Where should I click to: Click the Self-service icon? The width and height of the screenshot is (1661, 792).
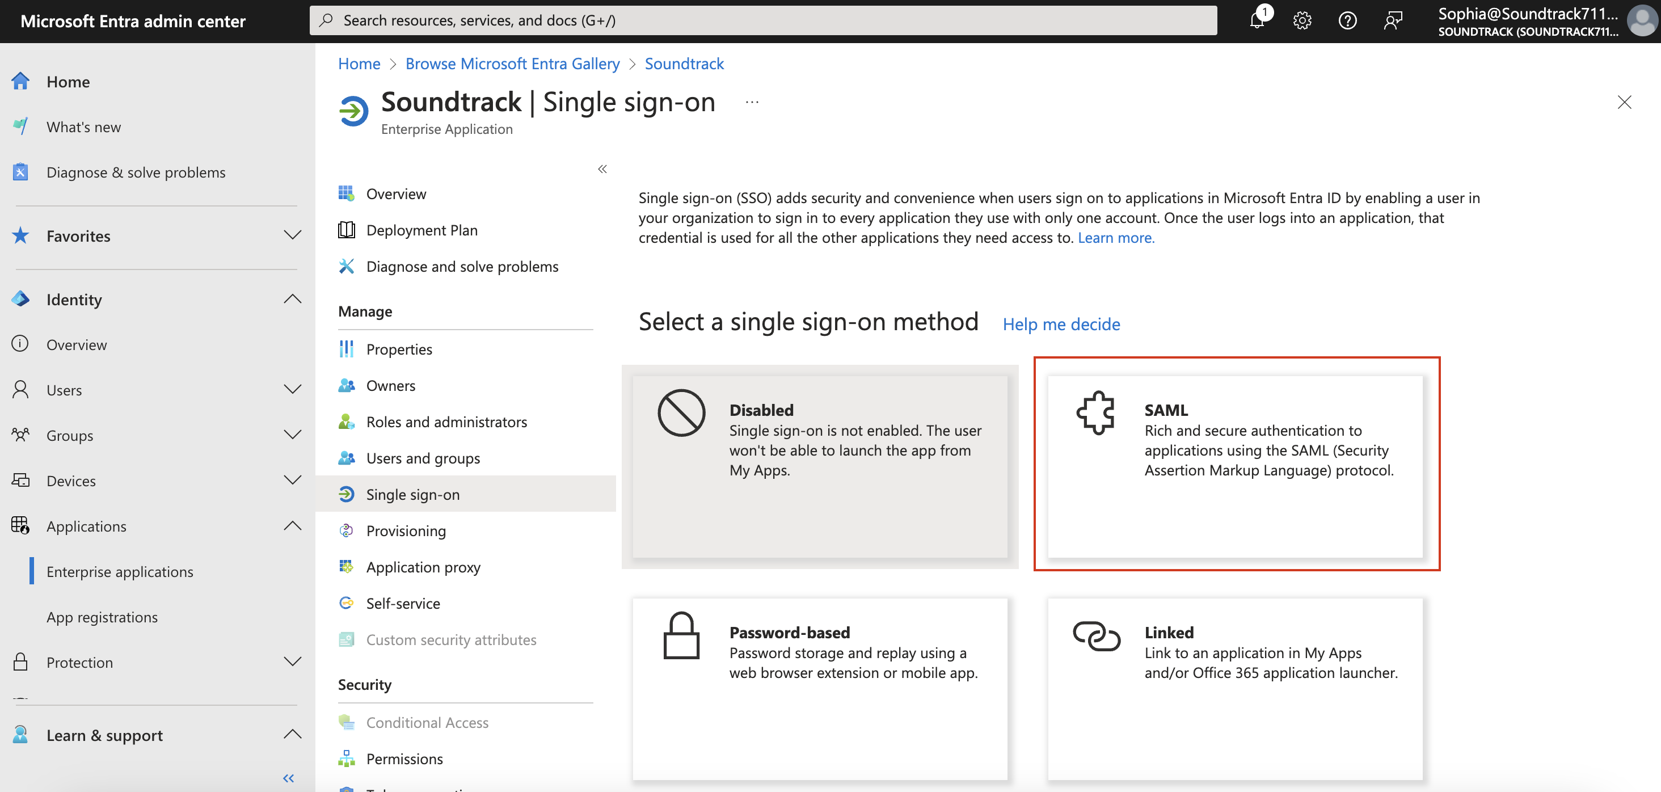tap(346, 603)
